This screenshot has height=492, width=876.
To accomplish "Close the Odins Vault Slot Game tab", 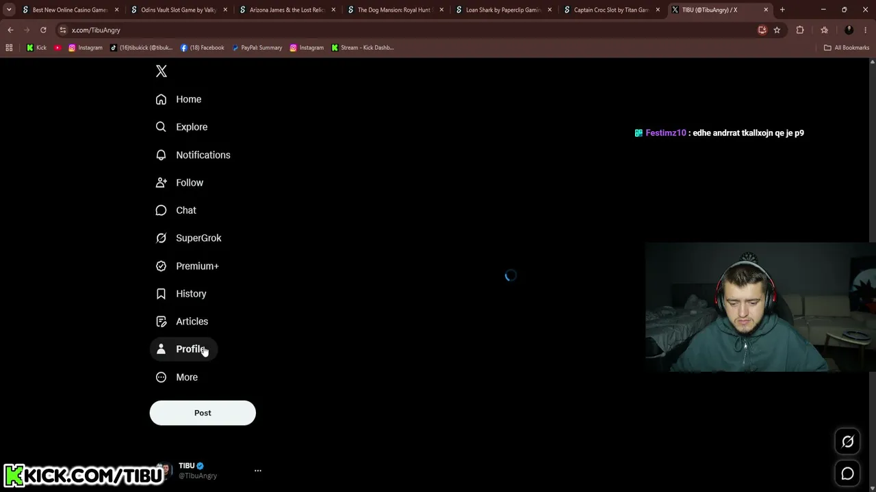I will (225, 10).
